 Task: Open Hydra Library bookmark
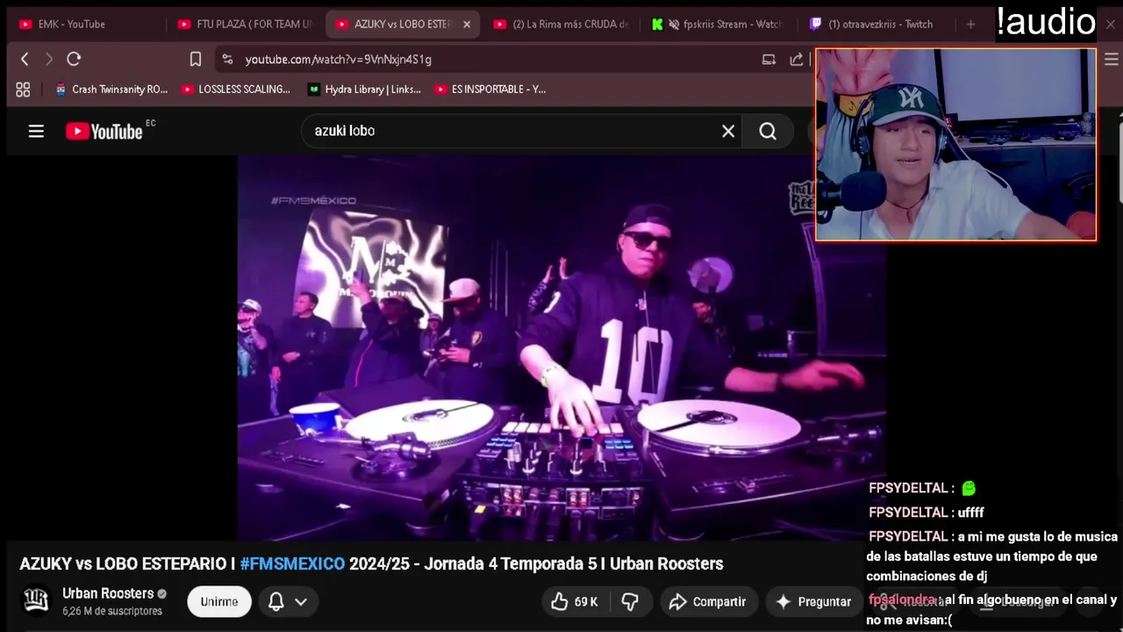point(364,89)
